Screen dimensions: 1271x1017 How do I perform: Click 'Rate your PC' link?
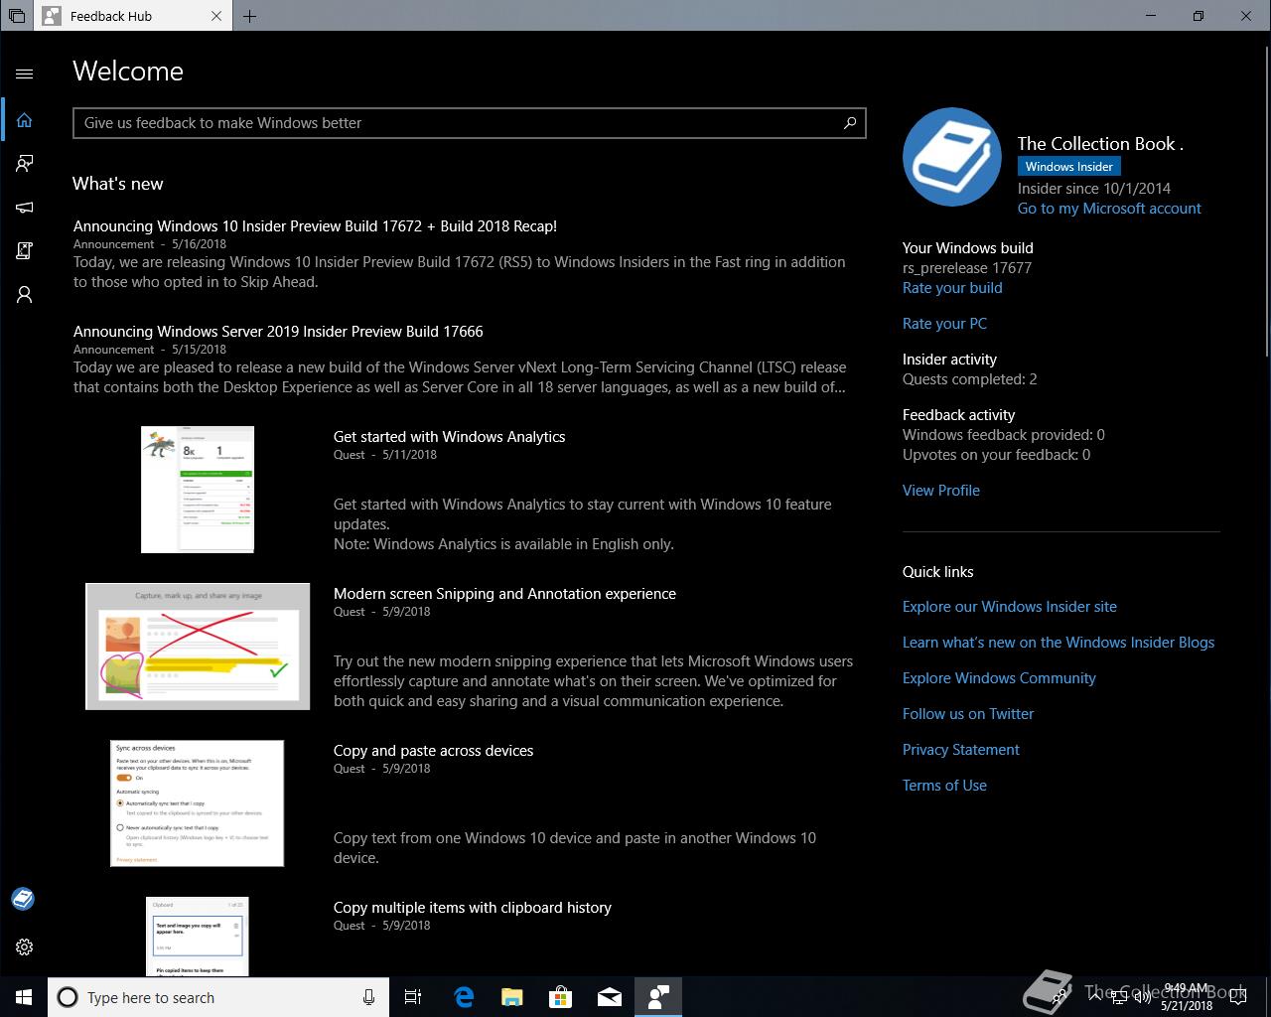coord(944,324)
